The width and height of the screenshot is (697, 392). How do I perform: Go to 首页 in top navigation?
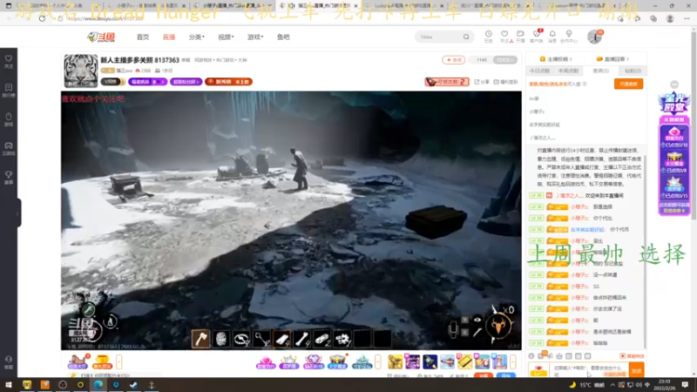[x=143, y=37]
